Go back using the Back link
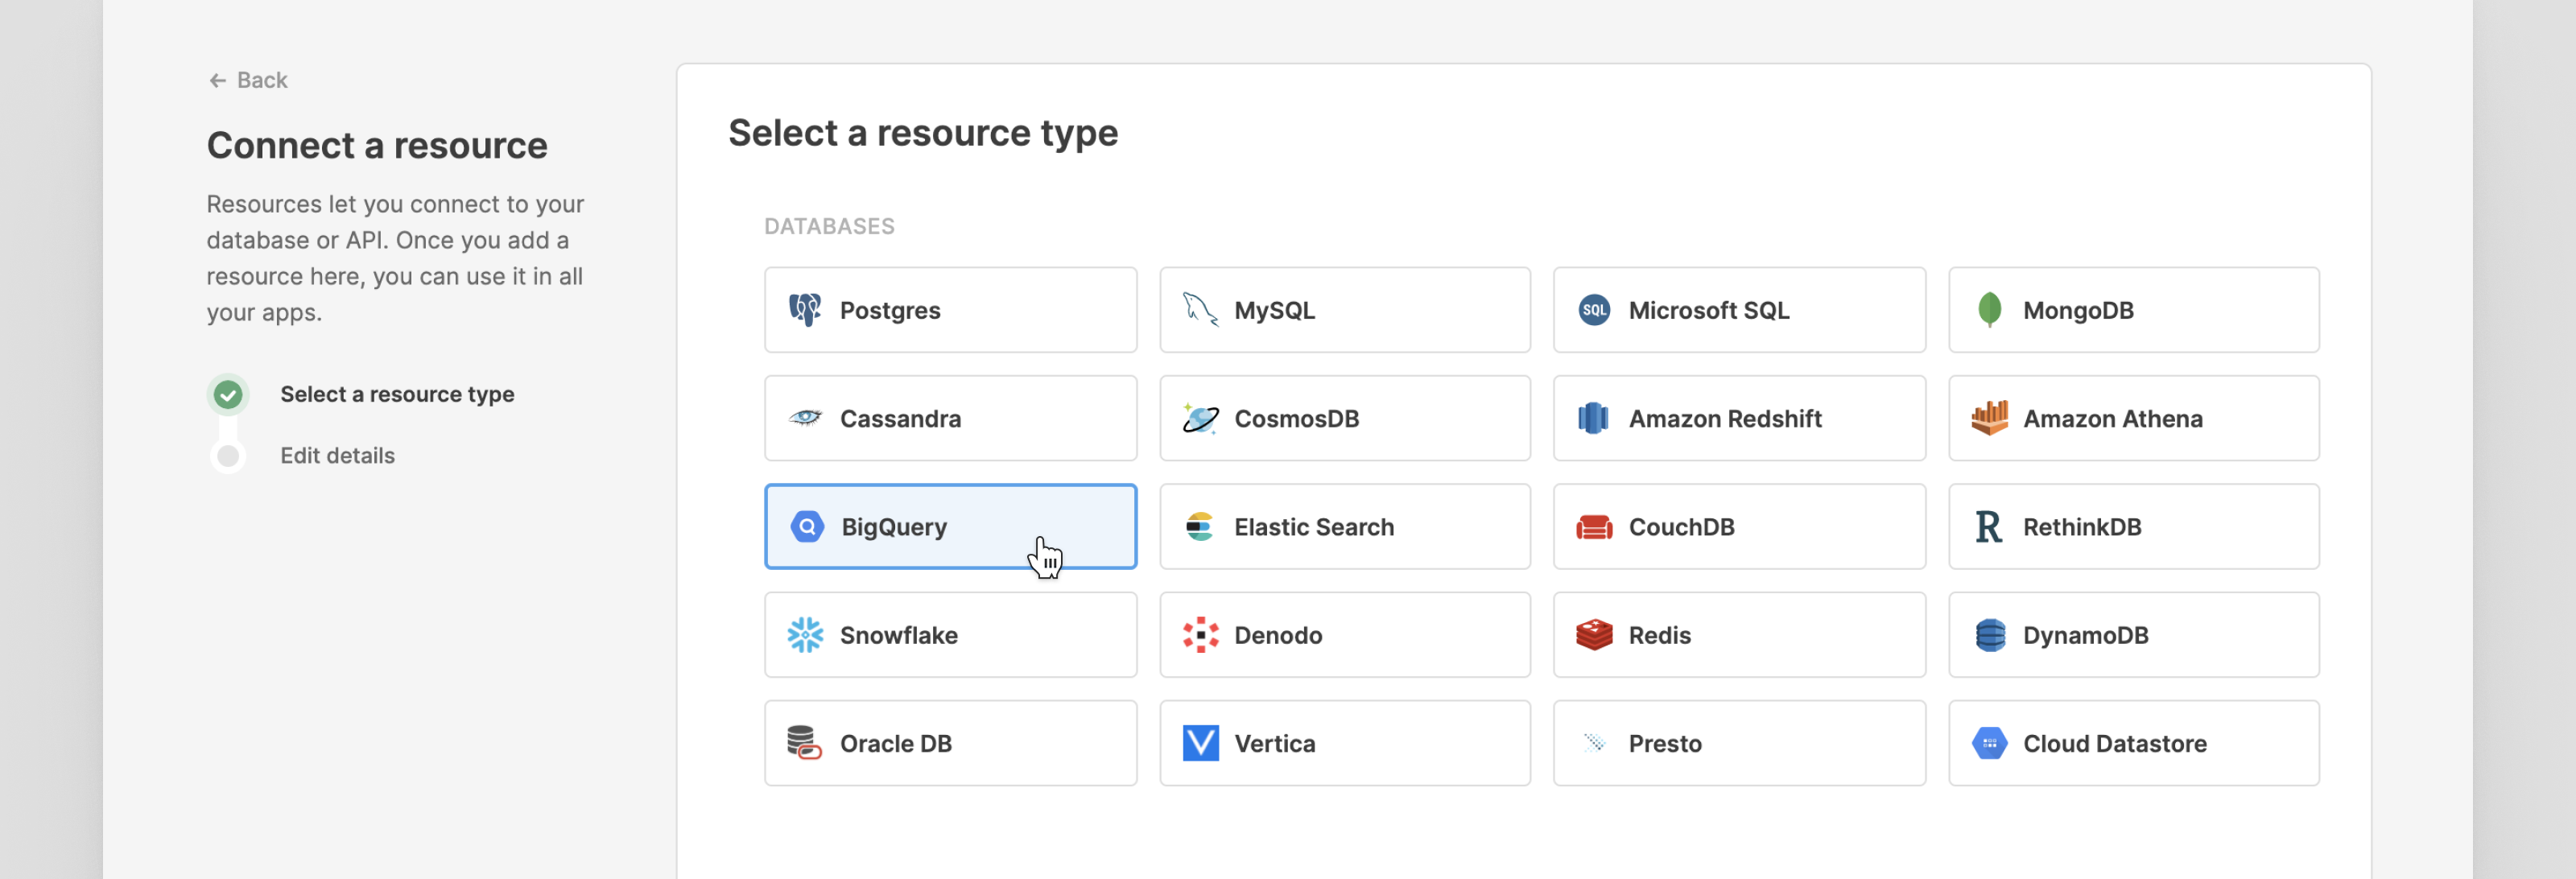This screenshot has height=879, width=2576. click(248, 80)
